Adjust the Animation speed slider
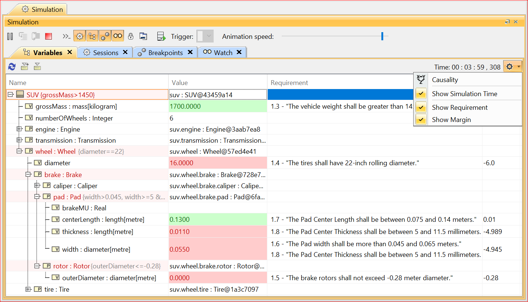 point(382,36)
